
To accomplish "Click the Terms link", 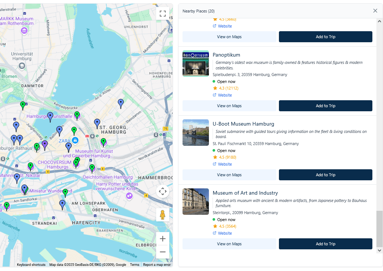I will (135, 264).
